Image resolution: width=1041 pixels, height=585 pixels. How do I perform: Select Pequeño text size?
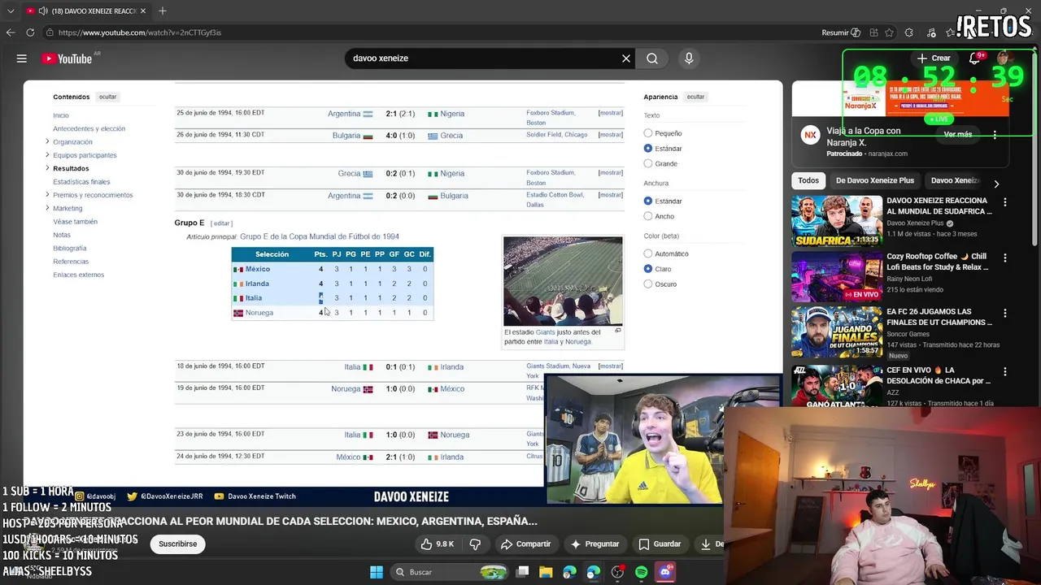tap(648, 133)
